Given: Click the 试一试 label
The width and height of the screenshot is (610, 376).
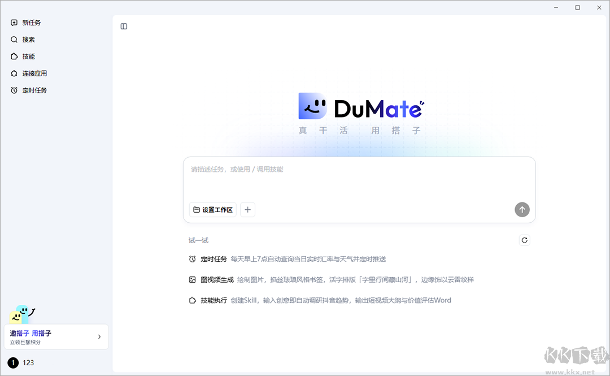Looking at the screenshot, I should point(198,240).
